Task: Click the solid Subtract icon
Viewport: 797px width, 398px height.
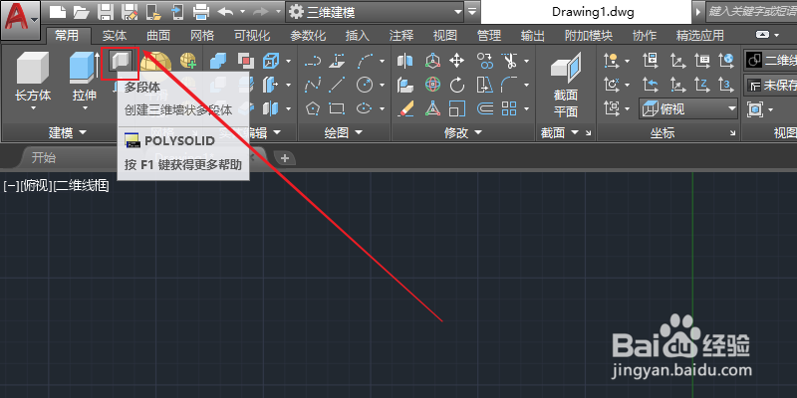Action: 246,62
